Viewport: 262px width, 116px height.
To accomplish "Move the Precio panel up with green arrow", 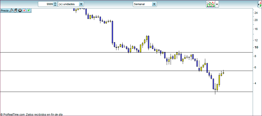I will coord(28,10).
